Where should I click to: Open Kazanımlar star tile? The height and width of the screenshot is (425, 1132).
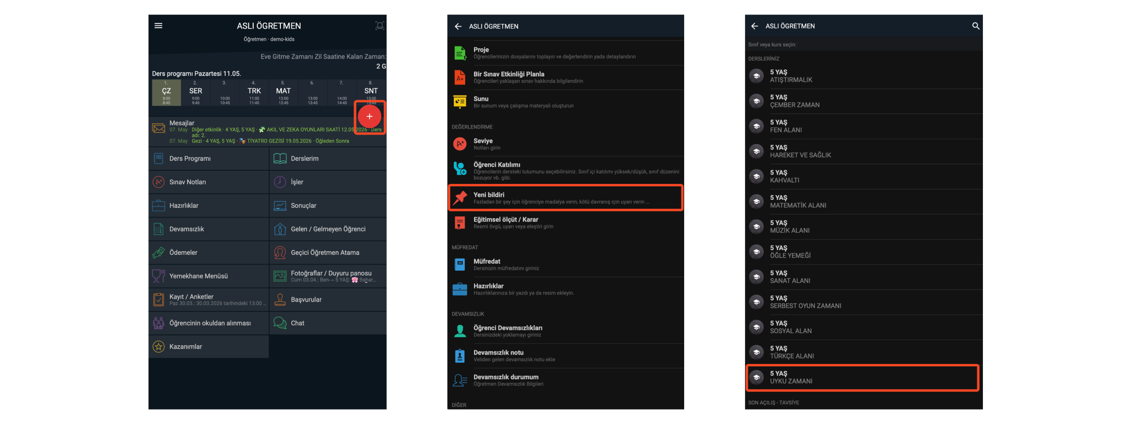coord(209,347)
